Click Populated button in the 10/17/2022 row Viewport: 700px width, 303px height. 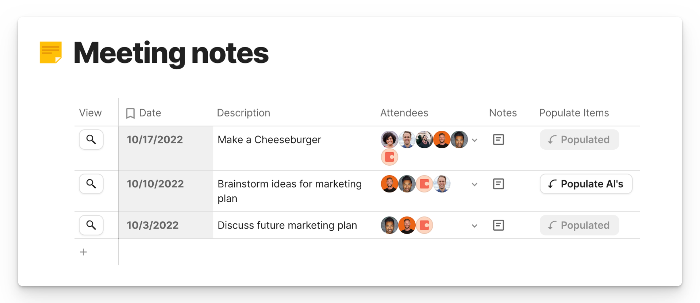pos(579,139)
